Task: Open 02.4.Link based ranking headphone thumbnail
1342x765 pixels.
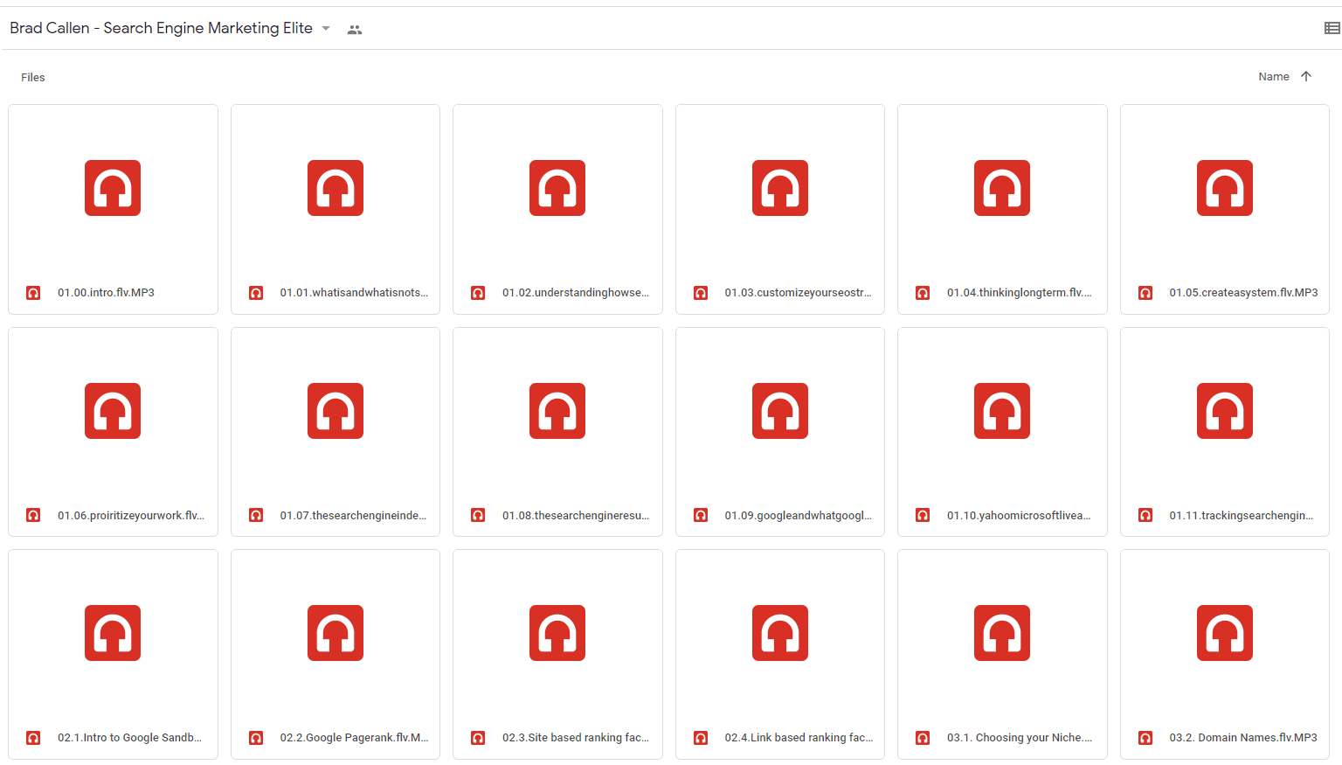Action: (x=780, y=633)
